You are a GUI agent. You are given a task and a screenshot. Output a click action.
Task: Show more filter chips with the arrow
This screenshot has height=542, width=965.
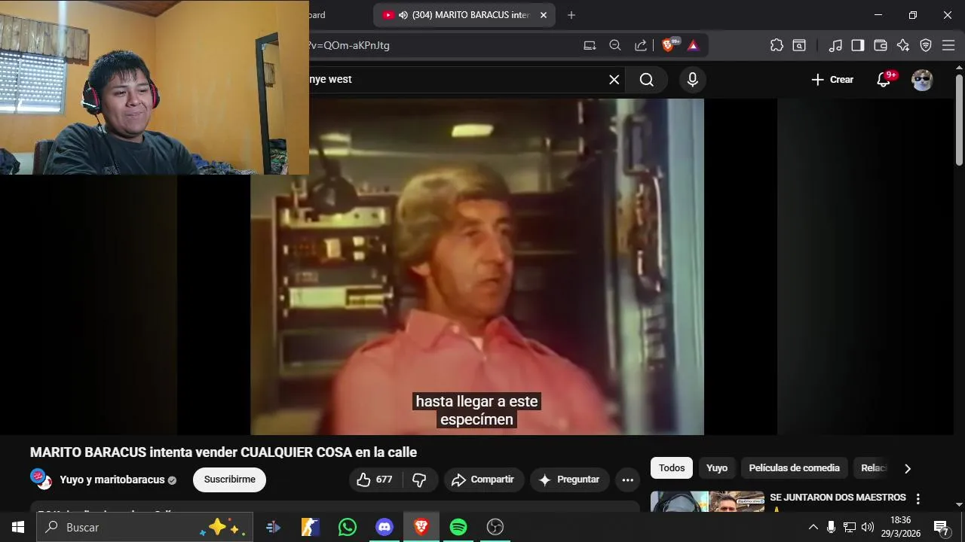click(907, 468)
